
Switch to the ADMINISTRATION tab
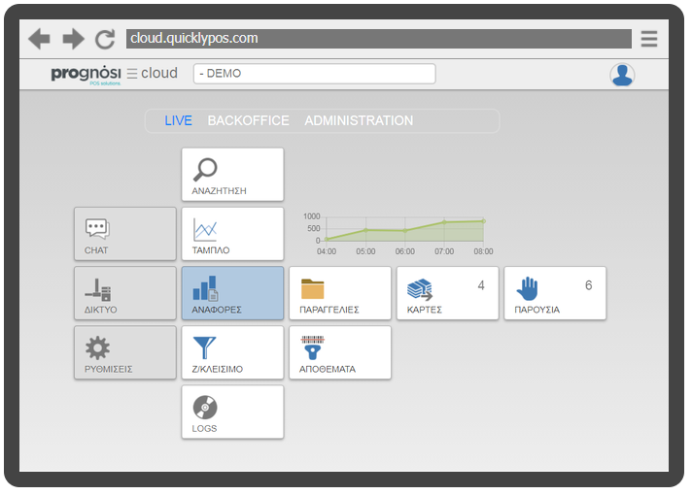point(359,121)
